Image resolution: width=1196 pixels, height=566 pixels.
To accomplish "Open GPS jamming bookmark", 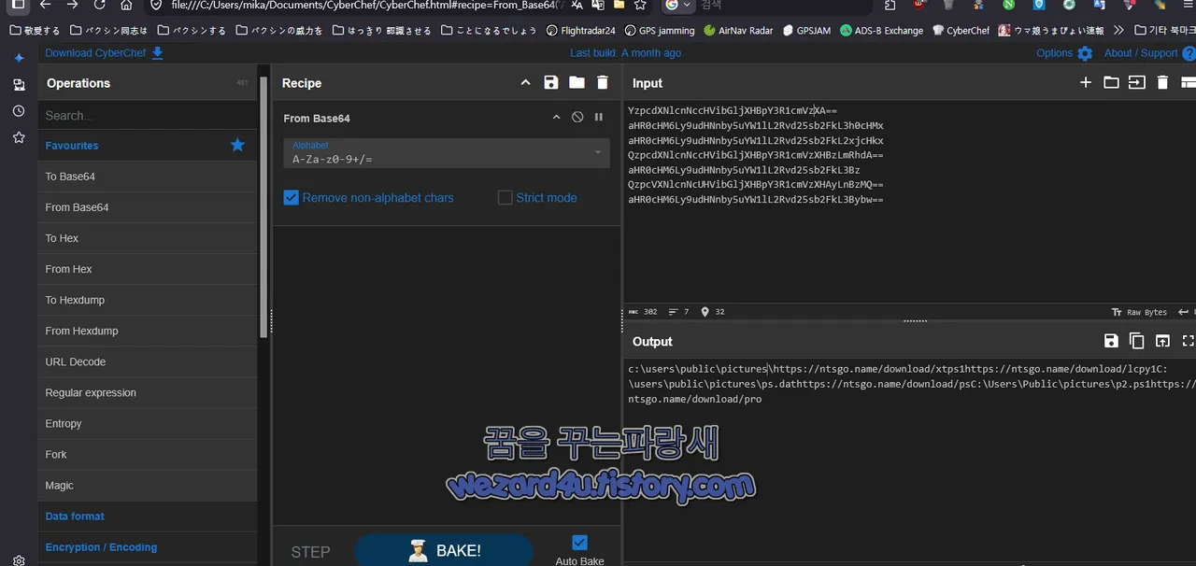I will click(660, 31).
